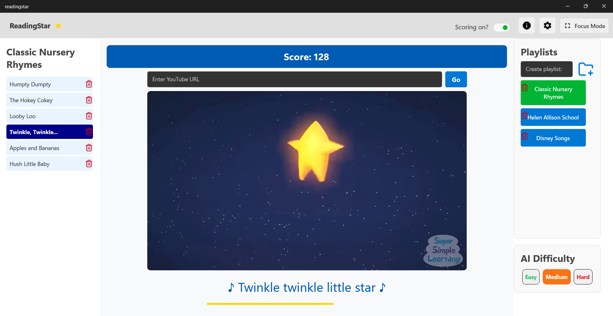Click trash icon next to The Hokey Cokey
Screen dimensions: 613x316
[x=89, y=100]
